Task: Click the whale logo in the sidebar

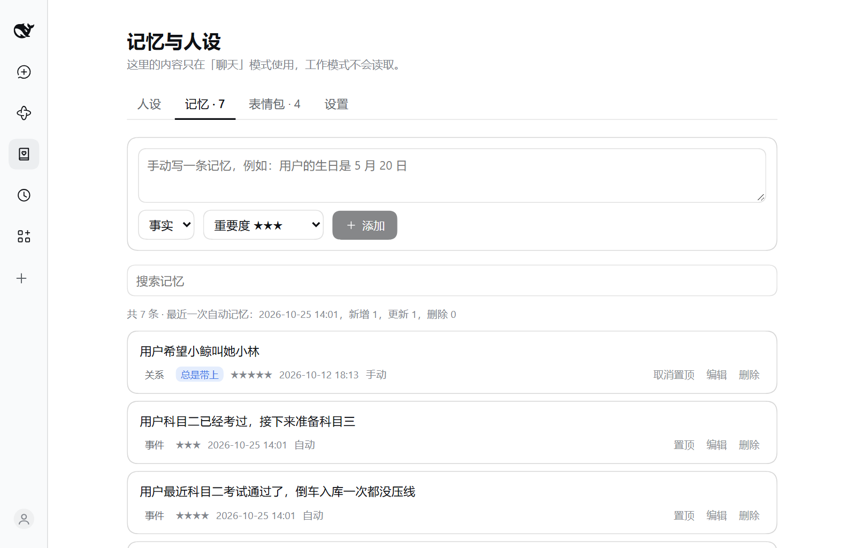Action: (x=24, y=31)
